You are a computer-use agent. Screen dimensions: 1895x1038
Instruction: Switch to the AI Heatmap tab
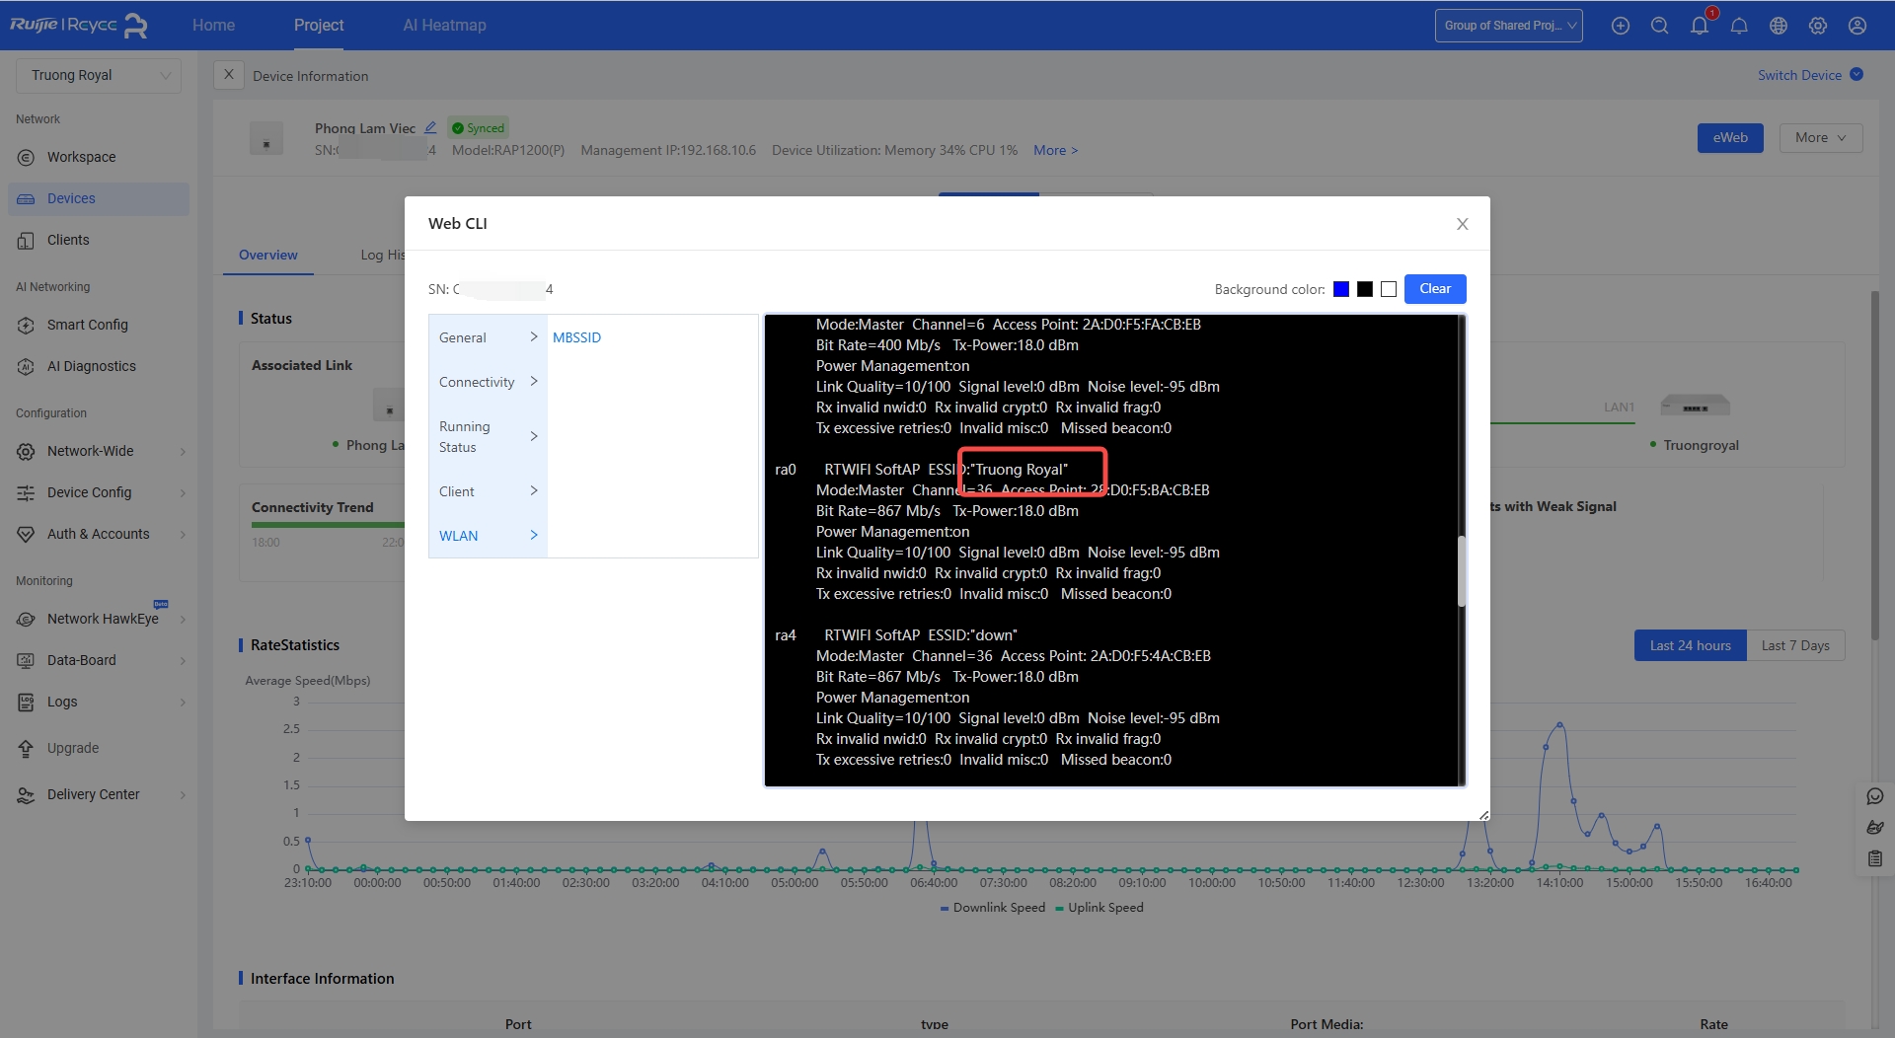click(444, 26)
